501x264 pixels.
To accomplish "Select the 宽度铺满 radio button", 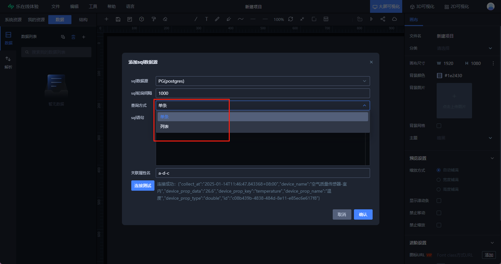I will [439, 180].
